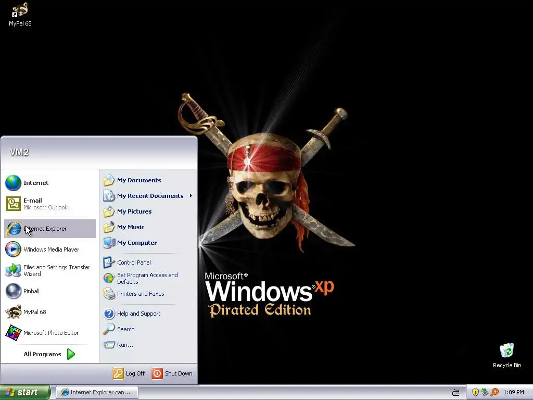Open MyPal 68 raccoon icon in Start menu
This screenshot has height=400, width=533.
(x=13, y=312)
